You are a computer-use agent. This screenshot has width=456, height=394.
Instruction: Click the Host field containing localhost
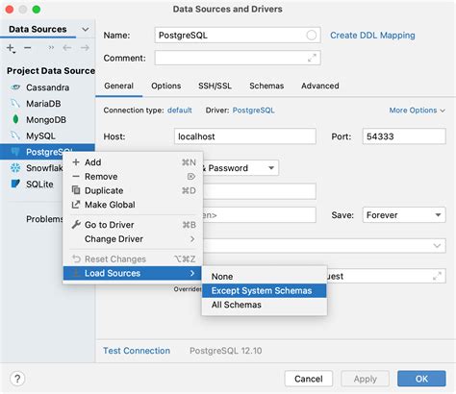pyautogui.click(x=245, y=136)
